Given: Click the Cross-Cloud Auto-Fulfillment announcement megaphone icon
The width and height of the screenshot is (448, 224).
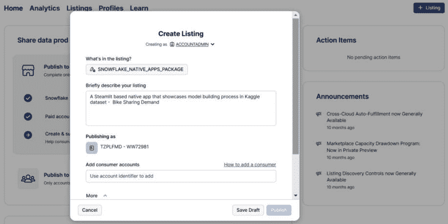Looking at the screenshot, I should [x=319, y=114].
